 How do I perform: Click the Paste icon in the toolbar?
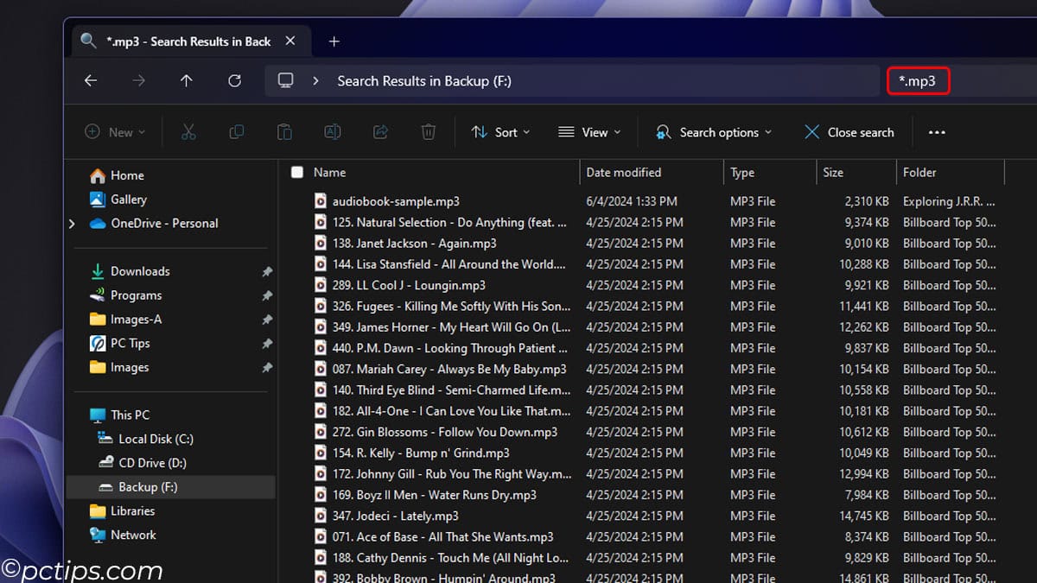(283, 131)
